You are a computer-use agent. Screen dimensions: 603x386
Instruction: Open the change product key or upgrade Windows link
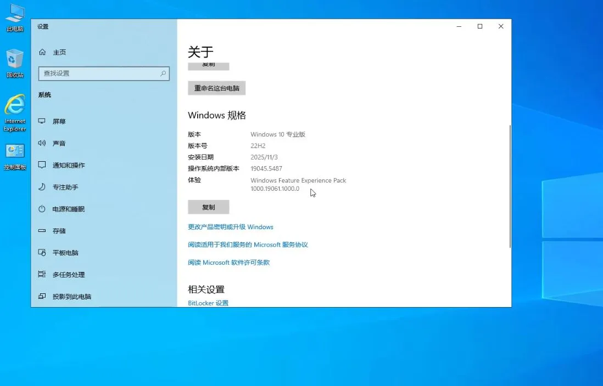click(x=230, y=227)
